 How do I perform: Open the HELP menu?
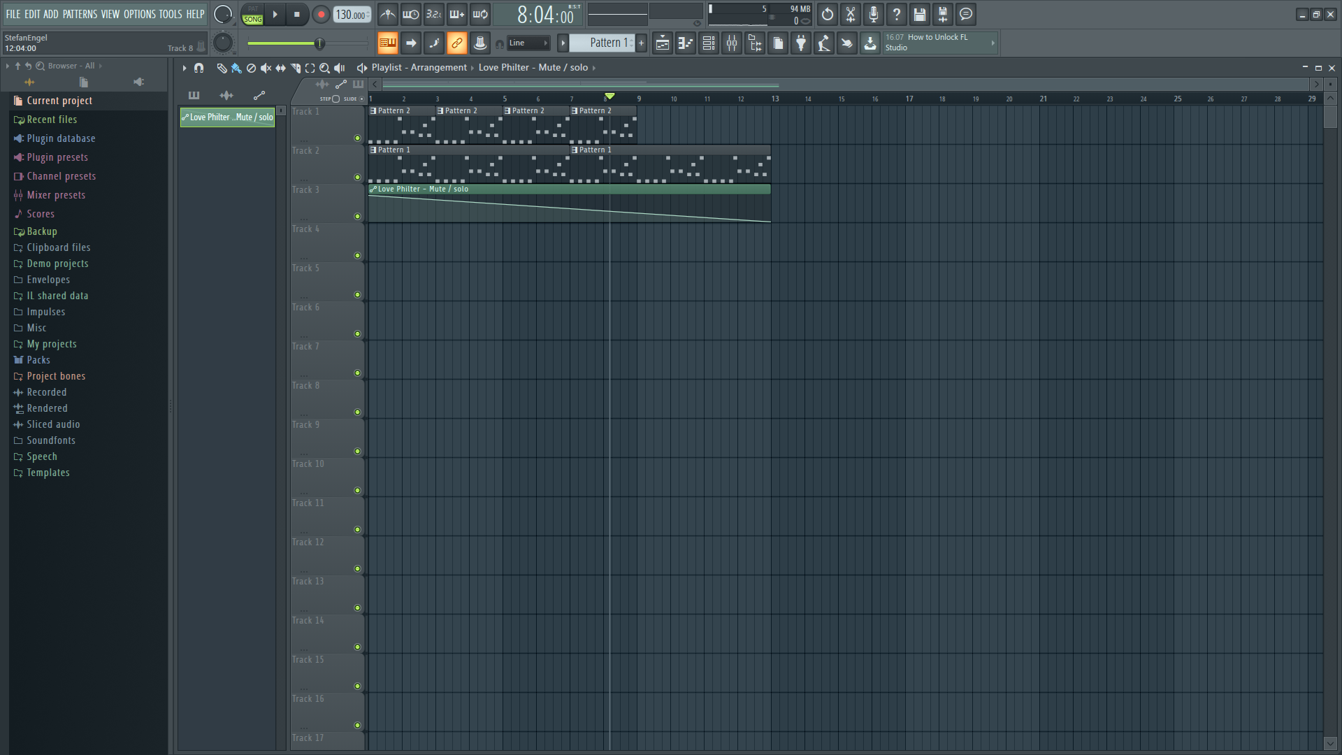pos(195,14)
